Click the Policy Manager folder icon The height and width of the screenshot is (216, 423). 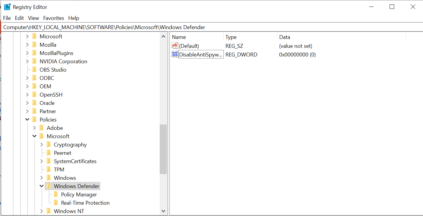coord(56,195)
